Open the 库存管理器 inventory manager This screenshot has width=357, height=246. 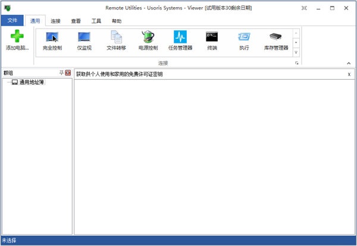pyautogui.click(x=275, y=40)
